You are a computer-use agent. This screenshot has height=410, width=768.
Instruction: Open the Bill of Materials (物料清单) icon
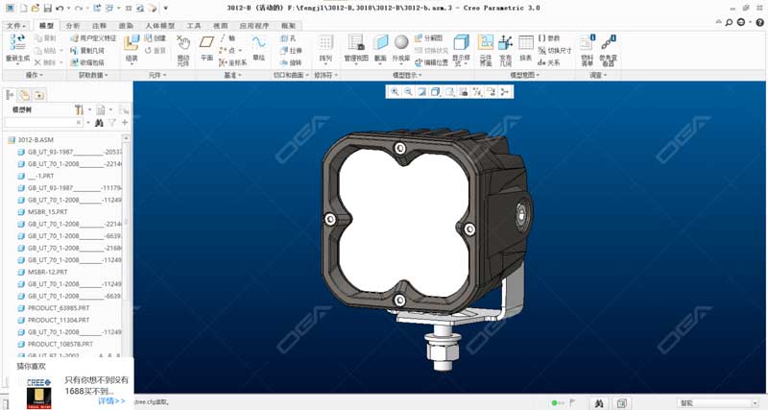[587, 42]
